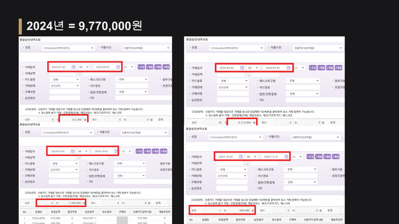Click 승인번호 input in the 2024-04-02 panel

(x=233, y=100)
